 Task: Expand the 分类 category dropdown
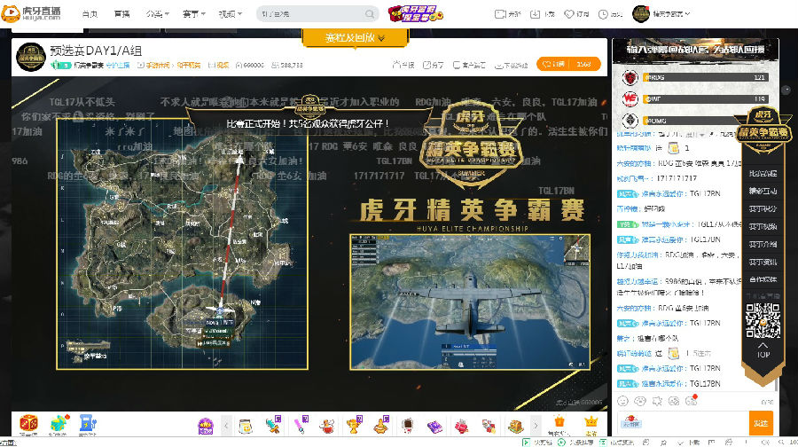click(157, 13)
